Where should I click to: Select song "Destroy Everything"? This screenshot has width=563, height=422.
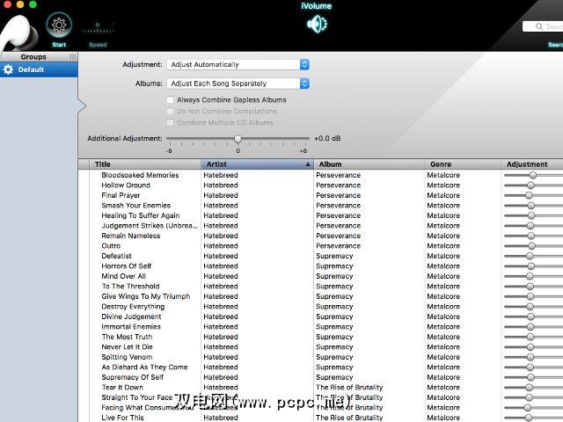pyautogui.click(x=133, y=307)
